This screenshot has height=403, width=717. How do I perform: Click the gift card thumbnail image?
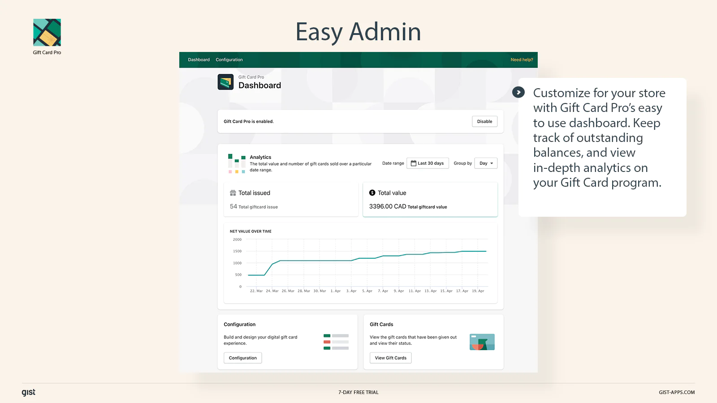click(x=482, y=342)
